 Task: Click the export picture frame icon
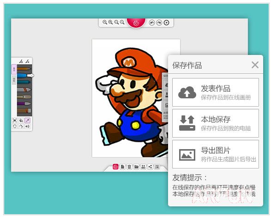[x=187, y=155]
